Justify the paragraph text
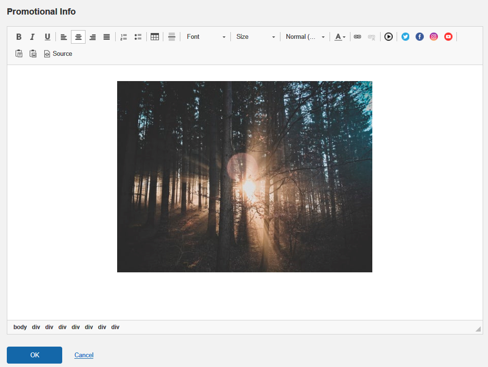The height and width of the screenshot is (367, 488). [106, 37]
